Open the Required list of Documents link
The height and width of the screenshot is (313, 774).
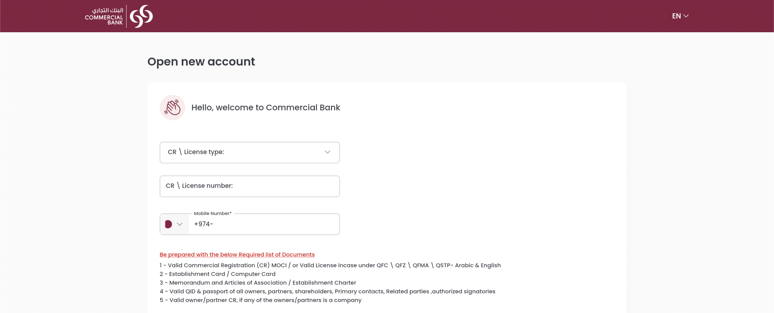pos(237,254)
